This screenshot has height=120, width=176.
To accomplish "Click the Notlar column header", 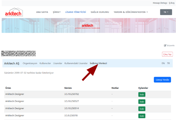I will 115,88.
